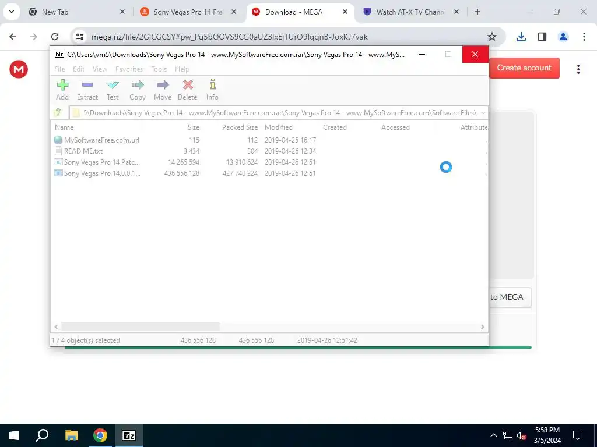Viewport: 597px width, 447px height.
Task: Go back in browser history
Action: [x=13, y=37]
